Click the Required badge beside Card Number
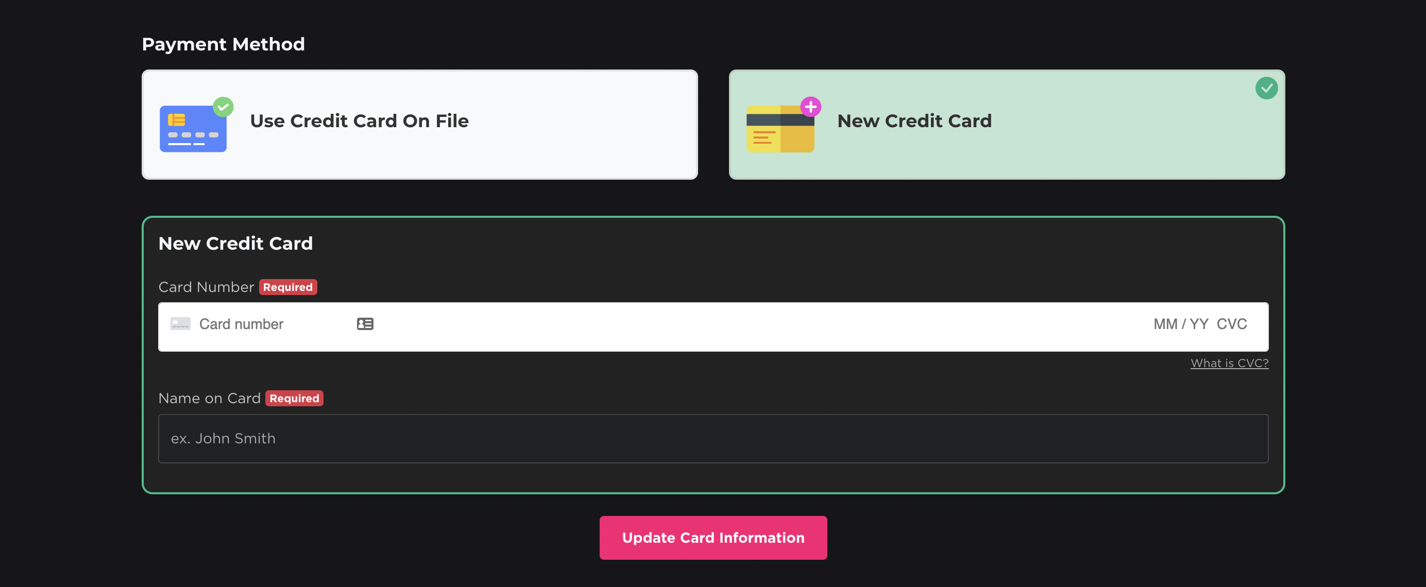This screenshot has height=587, width=1426. click(x=288, y=287)
